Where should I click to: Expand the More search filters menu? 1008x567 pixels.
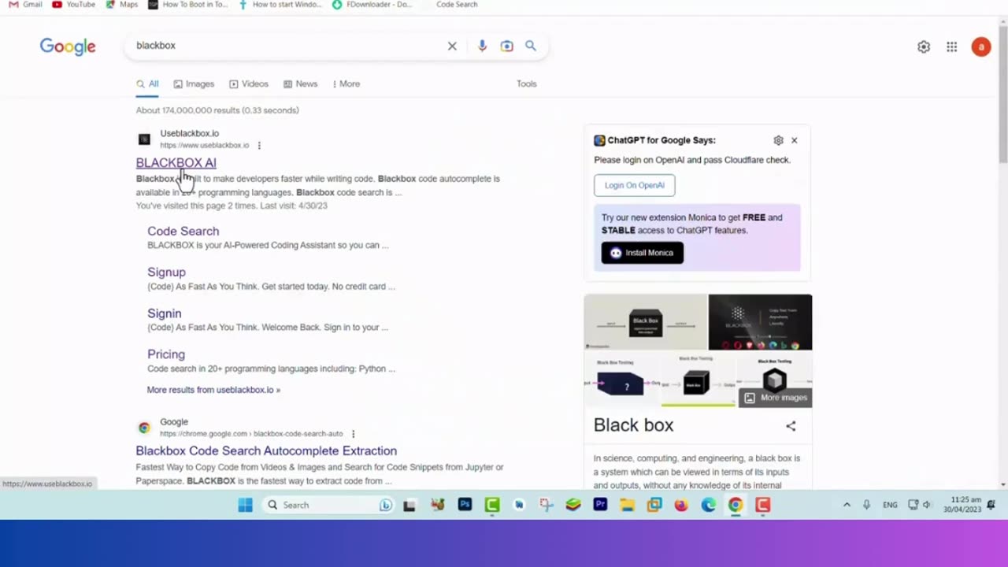click(x=346, y=83)
